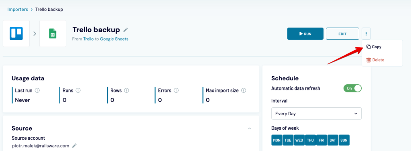Screen dimensions: 411x151
Task: Click the Never value under Last run
Action: [22, 100]
